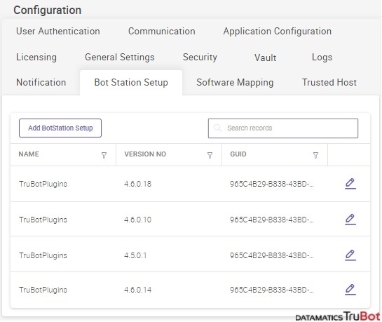Switch to the Communication tab

pyautogui.click(x=161, y=31)
